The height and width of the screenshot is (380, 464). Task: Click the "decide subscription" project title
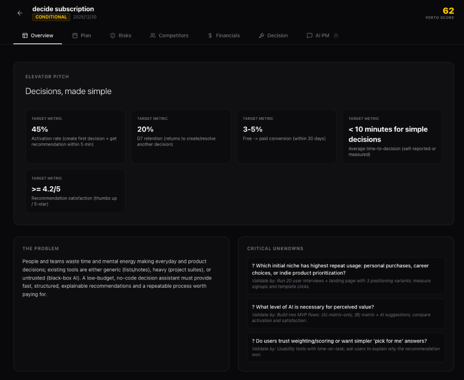63,9
